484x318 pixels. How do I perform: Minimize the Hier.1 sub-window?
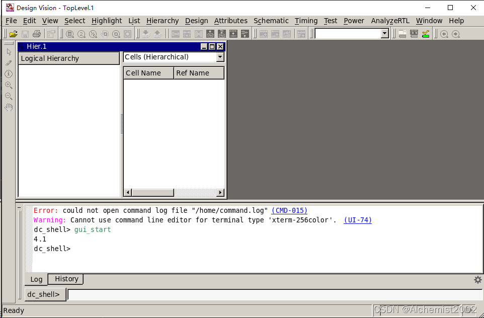click(x=204, y=47)
